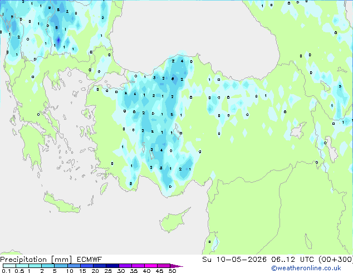Click the island of Cyprus on map
Viewport: 353px width, 273px height.
173,221
